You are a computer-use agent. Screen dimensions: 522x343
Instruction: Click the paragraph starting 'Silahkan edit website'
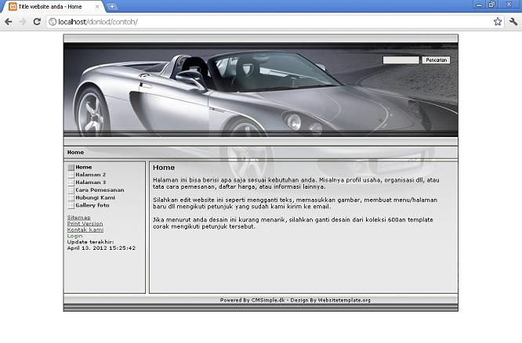coord(295,204)
